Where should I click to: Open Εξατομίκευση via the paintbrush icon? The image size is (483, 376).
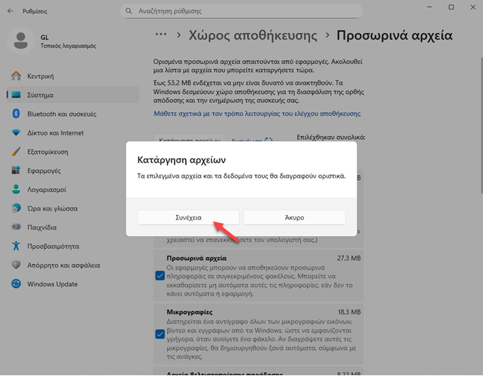click(x=16, y=152)
